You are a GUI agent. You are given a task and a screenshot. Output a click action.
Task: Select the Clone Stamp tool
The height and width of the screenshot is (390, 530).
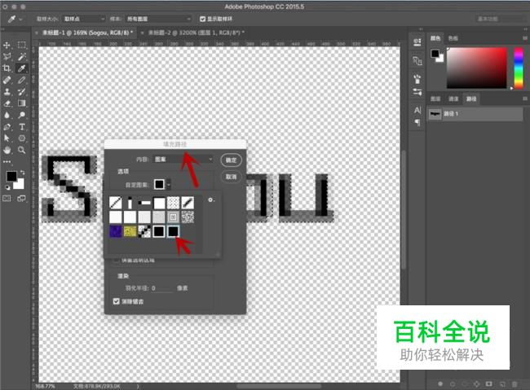click(7, 91)
